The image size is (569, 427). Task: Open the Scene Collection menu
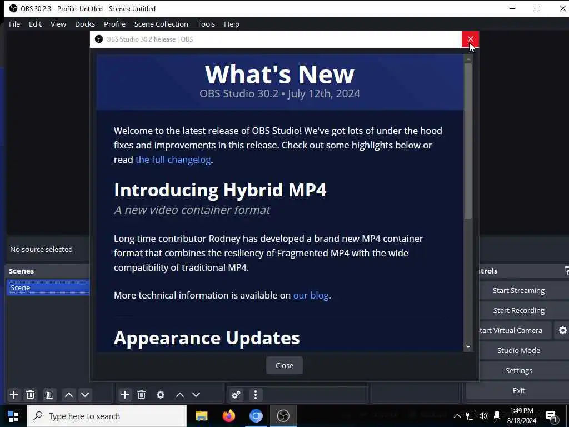point(161,24)
